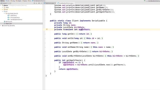160x90 pixels.
Task: Expand the .idea folder arrow
Action: pos(2,7)
